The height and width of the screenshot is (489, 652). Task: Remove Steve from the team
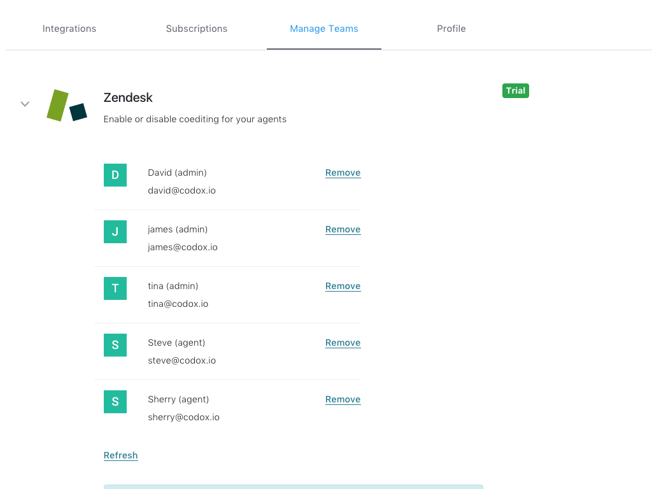pyautogui.click(x=343, y=343)
